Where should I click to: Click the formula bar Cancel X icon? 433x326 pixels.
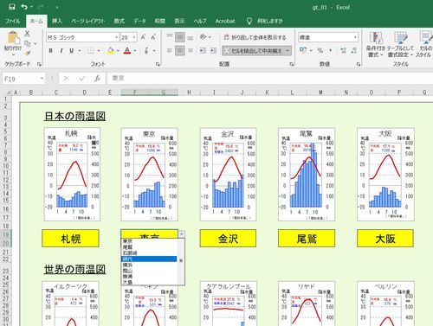(x=66, y=78)
